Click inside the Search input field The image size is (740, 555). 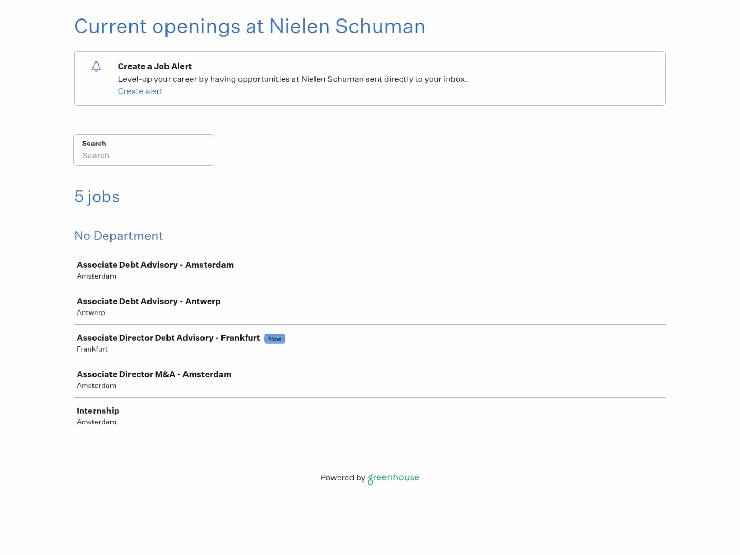click(x=144, y=156)
